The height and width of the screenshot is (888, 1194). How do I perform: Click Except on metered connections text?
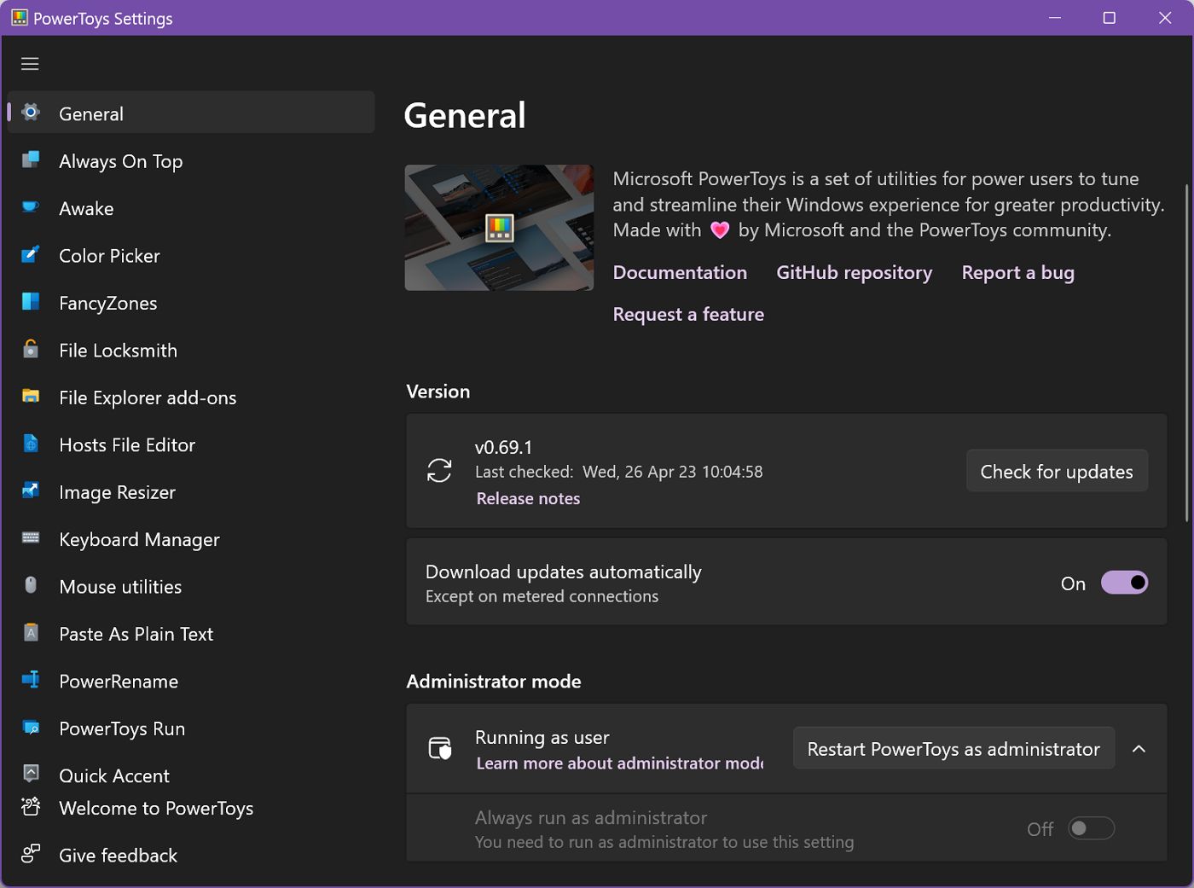[542, 596]
